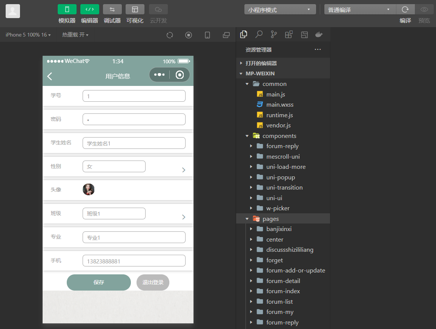Toggle the Editor (编辑器) panel button
This screenshot has width=436, height=329.
[89, 9]
